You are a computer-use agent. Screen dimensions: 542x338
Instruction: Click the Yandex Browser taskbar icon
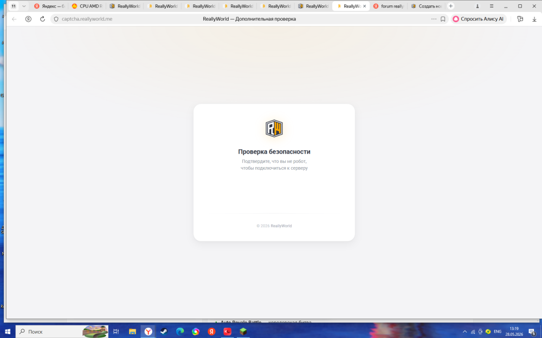point(149,332)
